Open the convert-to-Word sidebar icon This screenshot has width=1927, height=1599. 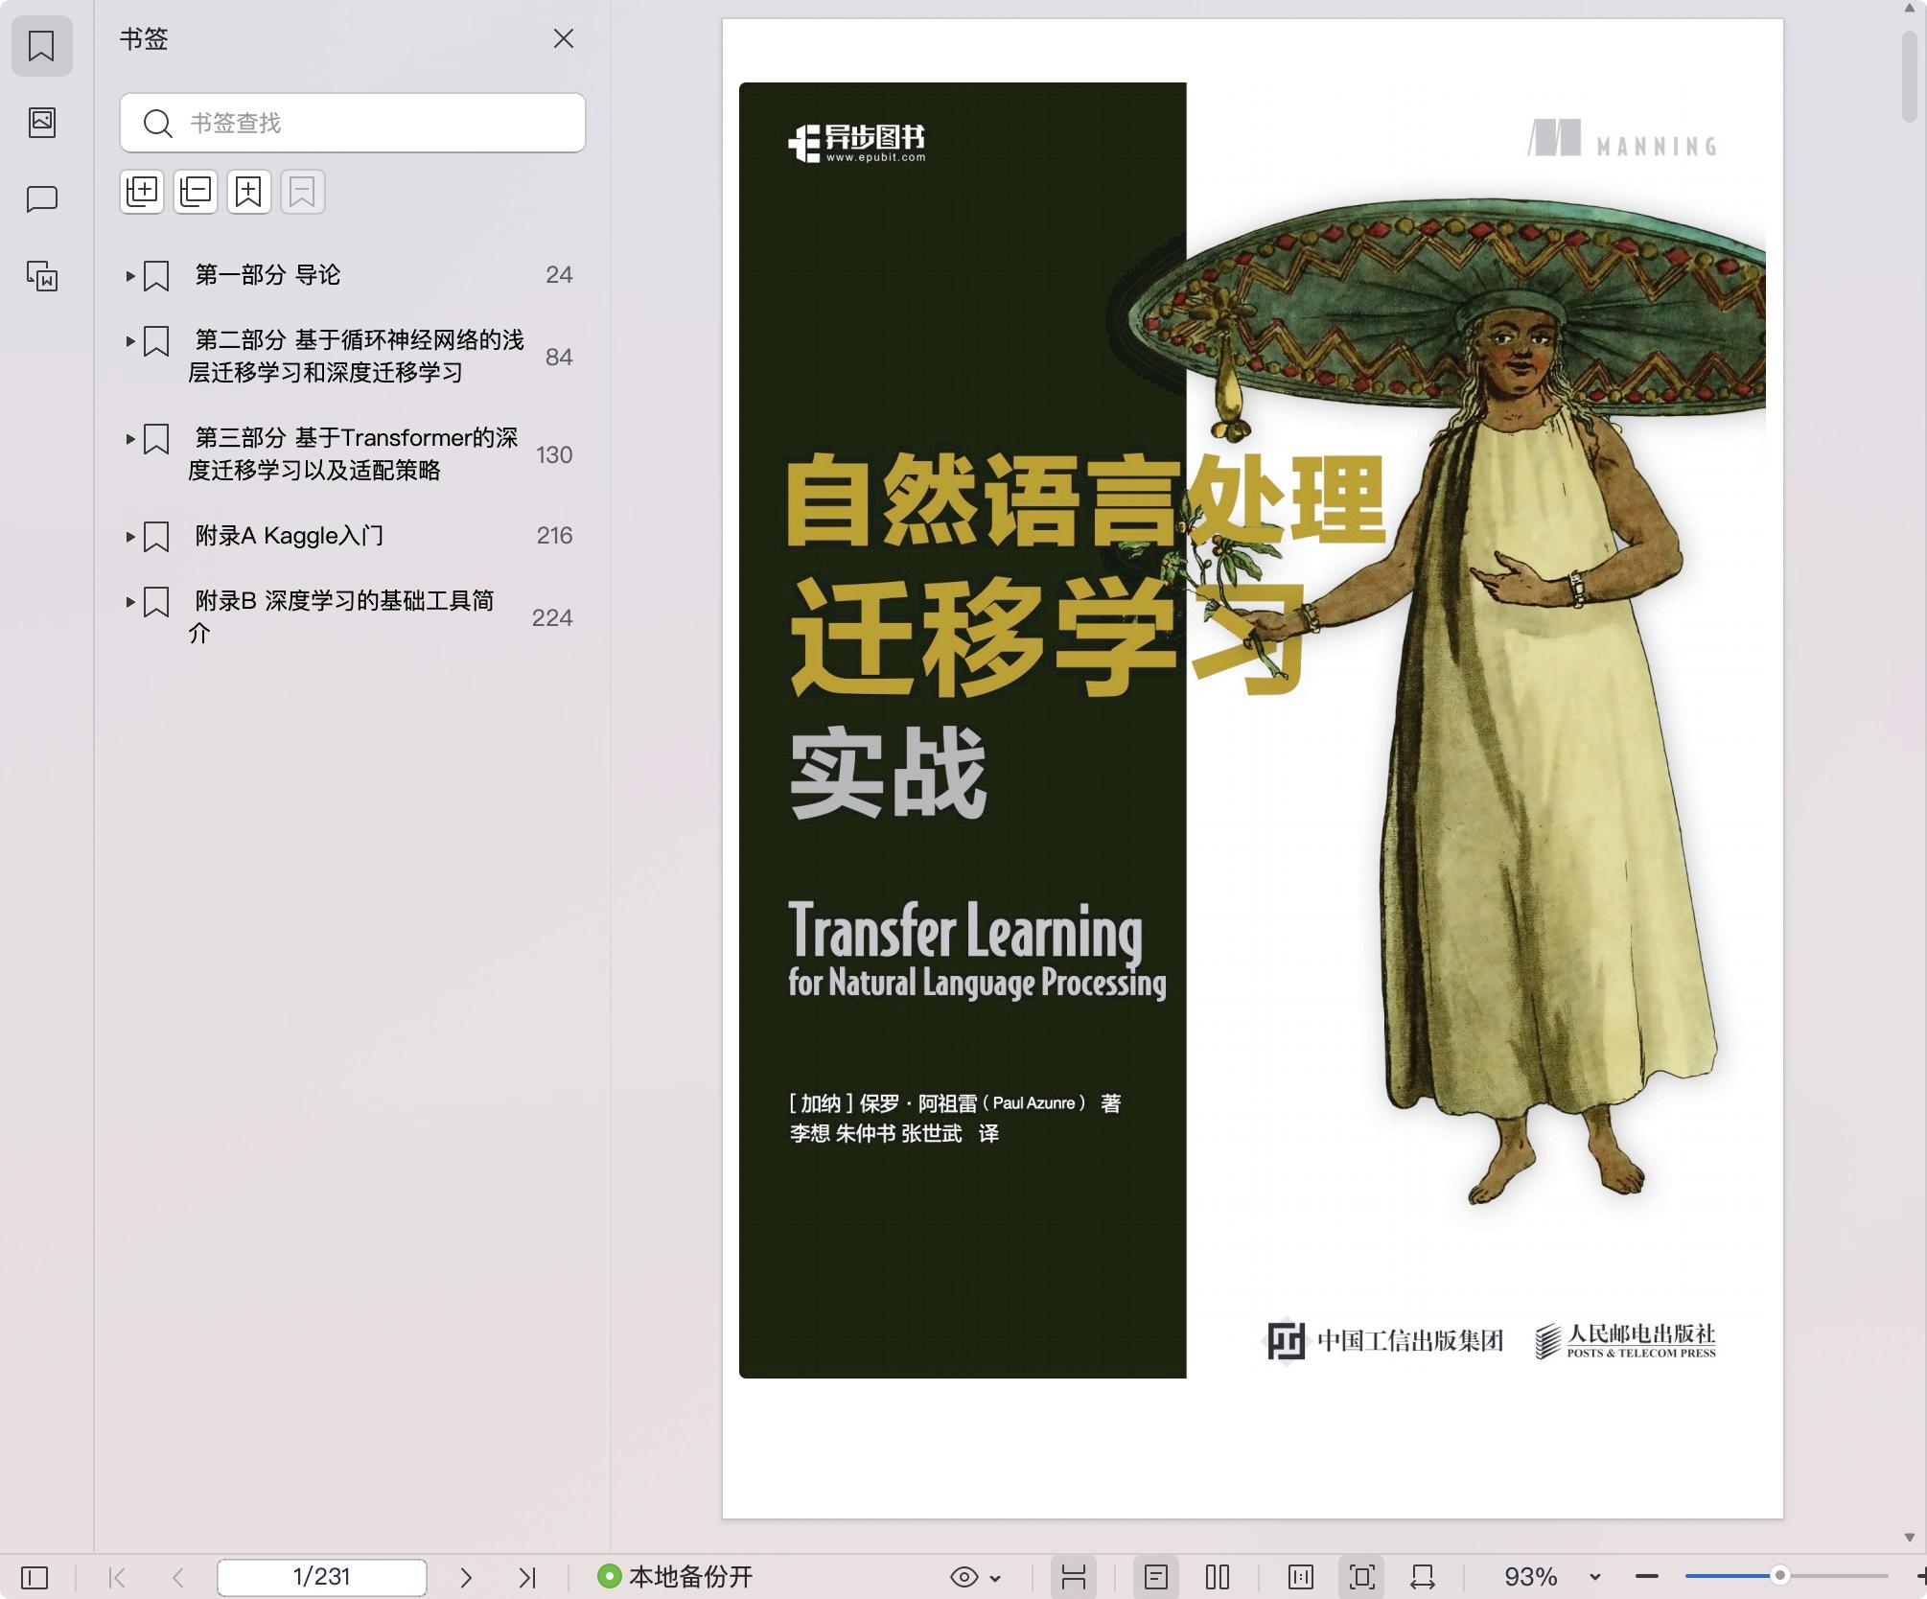click(x=41, y=276)
